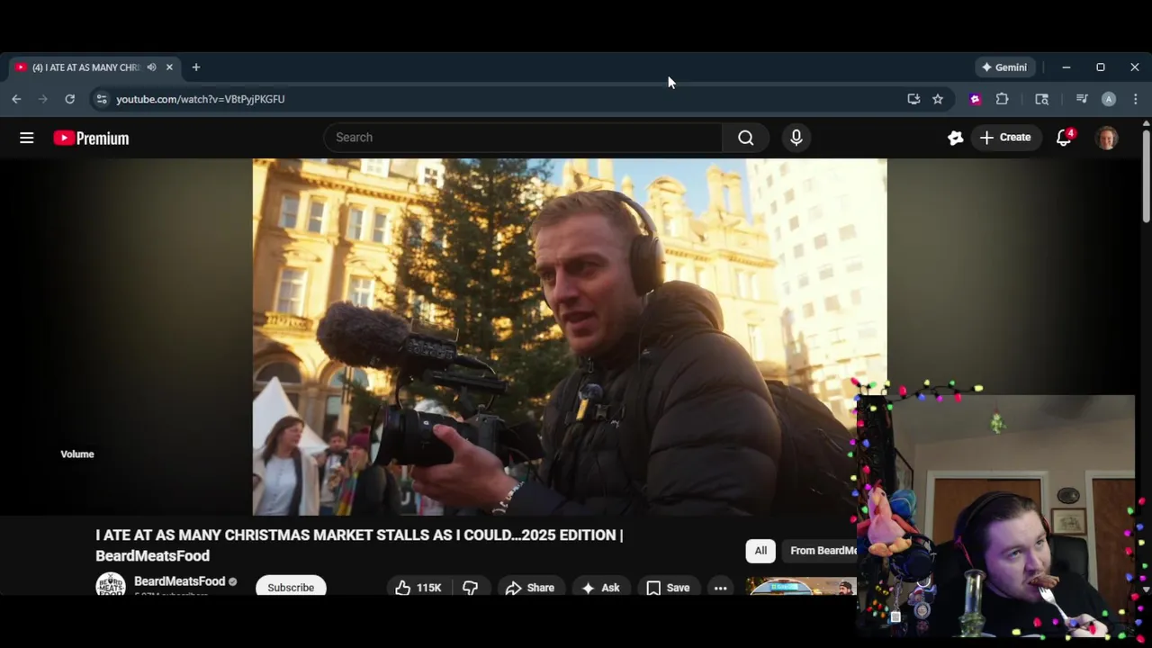1152x648 pixels.
Task: Minimize the browser window
Action: point(1066,67)
